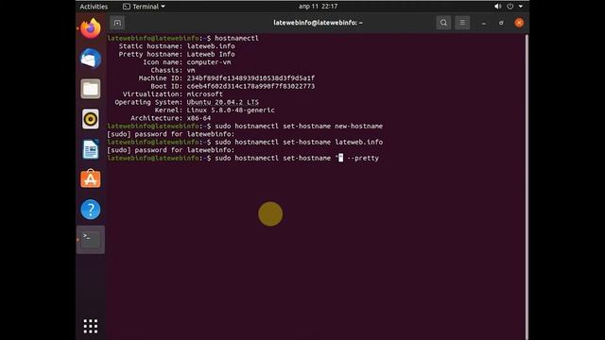
Task: Click the 'Pretty hostname: Lateweb Info' line
Action: 177,55
